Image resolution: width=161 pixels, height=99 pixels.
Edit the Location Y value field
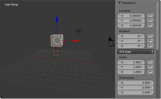click(131, 20)
